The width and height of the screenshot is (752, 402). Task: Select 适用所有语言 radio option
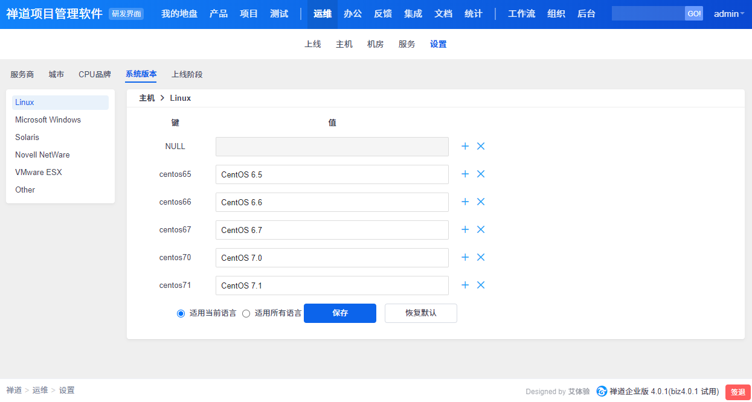pyautogui.click(x=246, y=313)
